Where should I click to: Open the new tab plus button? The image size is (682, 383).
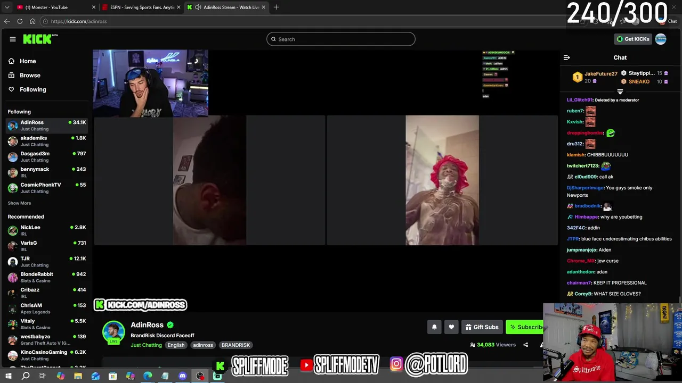tap(276, 7)
